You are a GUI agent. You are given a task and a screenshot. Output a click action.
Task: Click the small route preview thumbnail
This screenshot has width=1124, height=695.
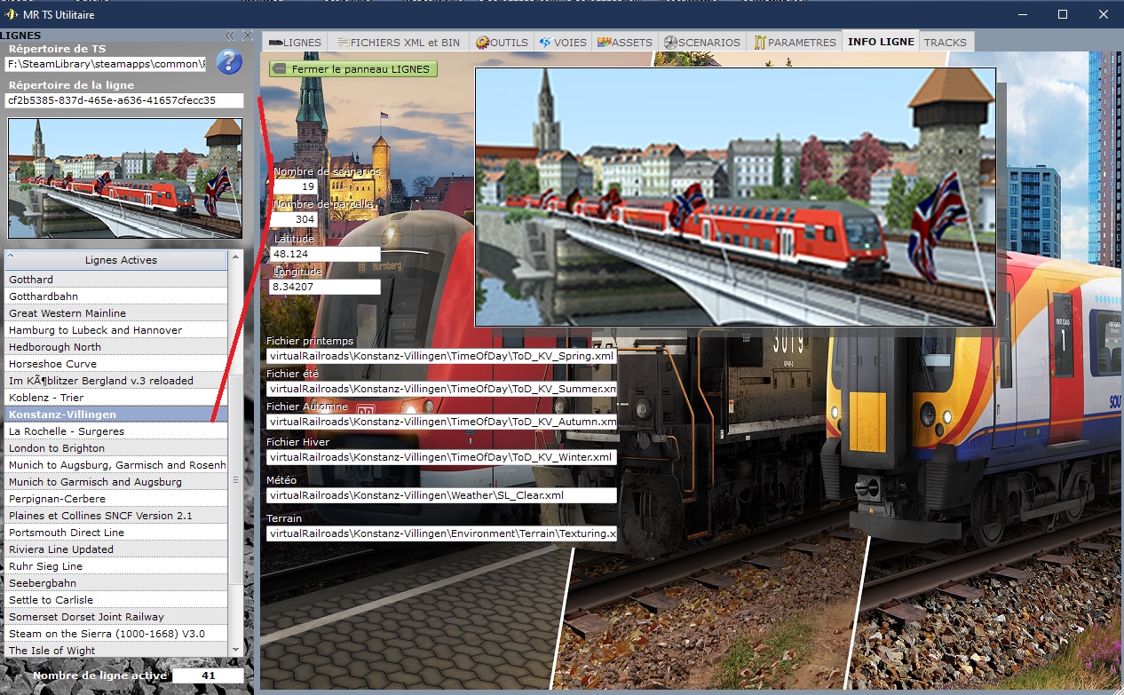124,178
